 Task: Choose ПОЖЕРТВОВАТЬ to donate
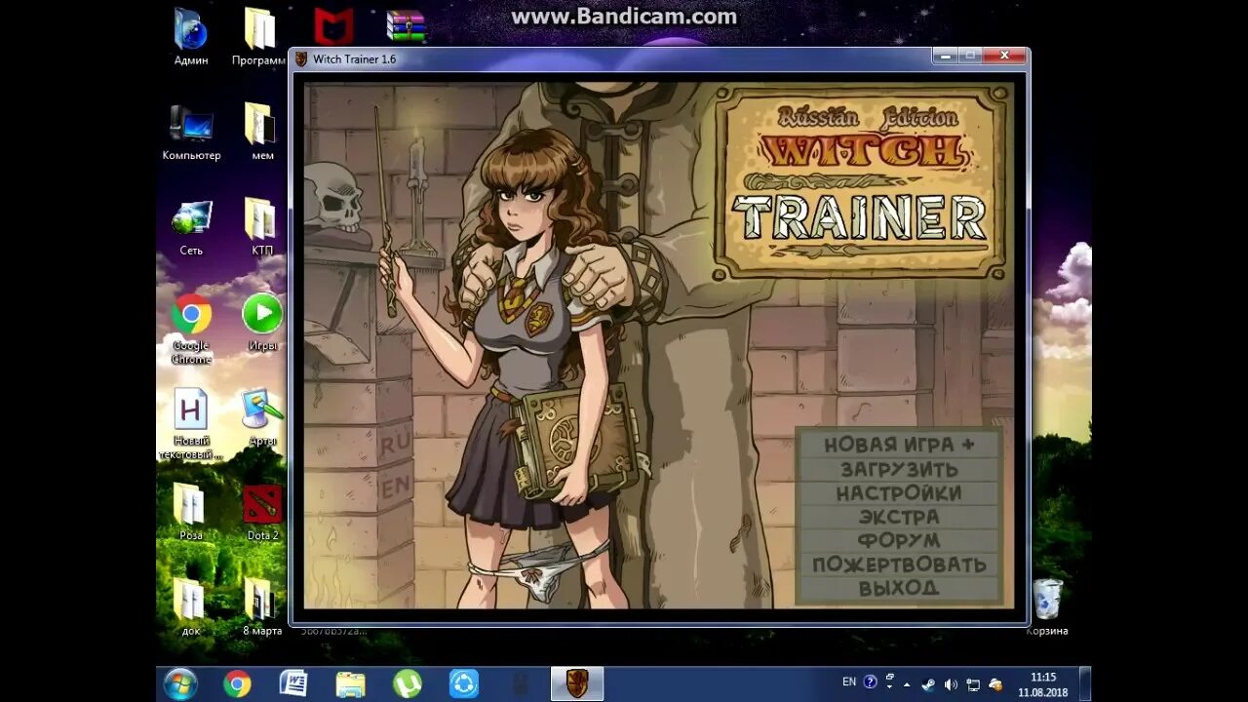pos(899,565)
